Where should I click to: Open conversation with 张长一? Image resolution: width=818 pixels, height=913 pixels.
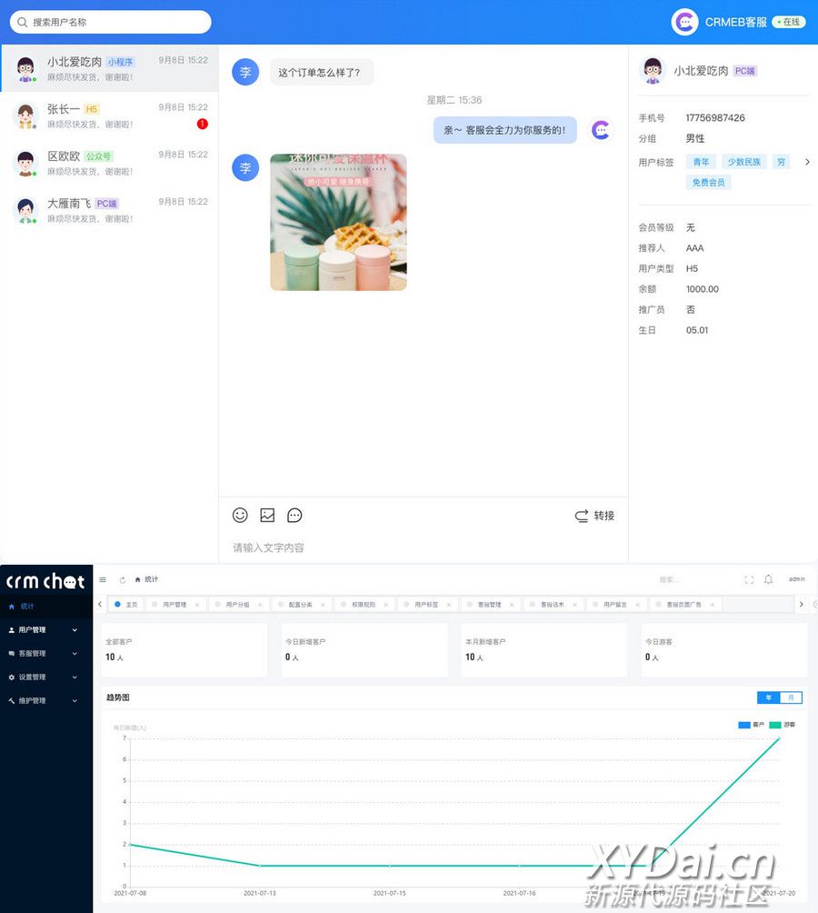click(109, 115)
